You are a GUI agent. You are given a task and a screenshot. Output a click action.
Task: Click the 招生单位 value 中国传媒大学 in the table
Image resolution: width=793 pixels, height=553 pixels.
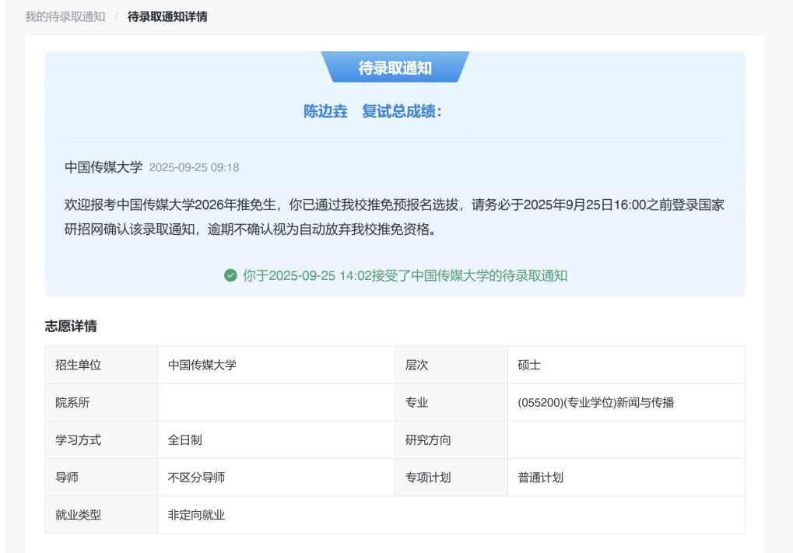pos(202,365)
